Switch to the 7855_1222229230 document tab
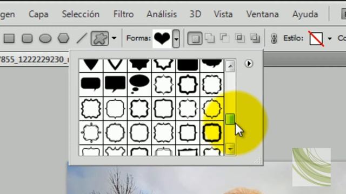 (34, 59)
